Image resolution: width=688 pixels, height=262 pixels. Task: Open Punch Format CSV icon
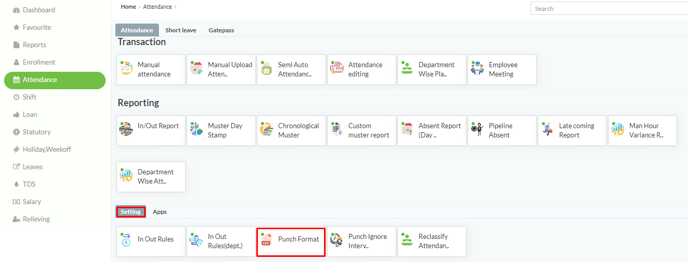tap(267, 240)
